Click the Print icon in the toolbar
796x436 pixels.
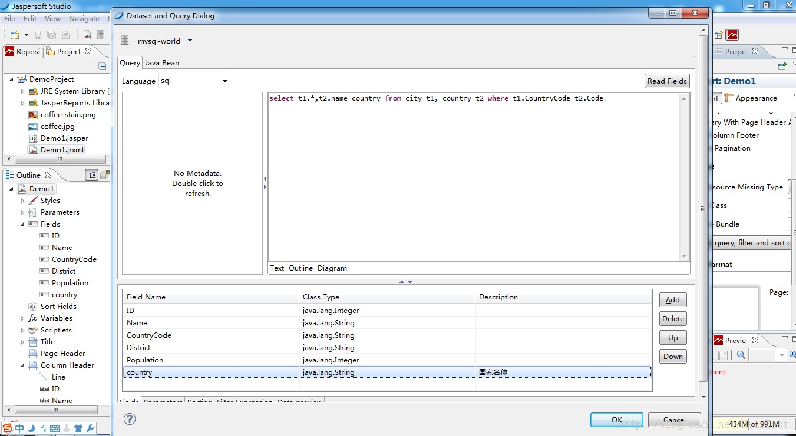[x=65, y=35]
